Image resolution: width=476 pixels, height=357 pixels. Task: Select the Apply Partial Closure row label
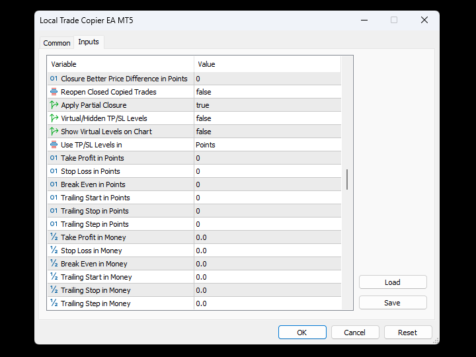(94, 105)
